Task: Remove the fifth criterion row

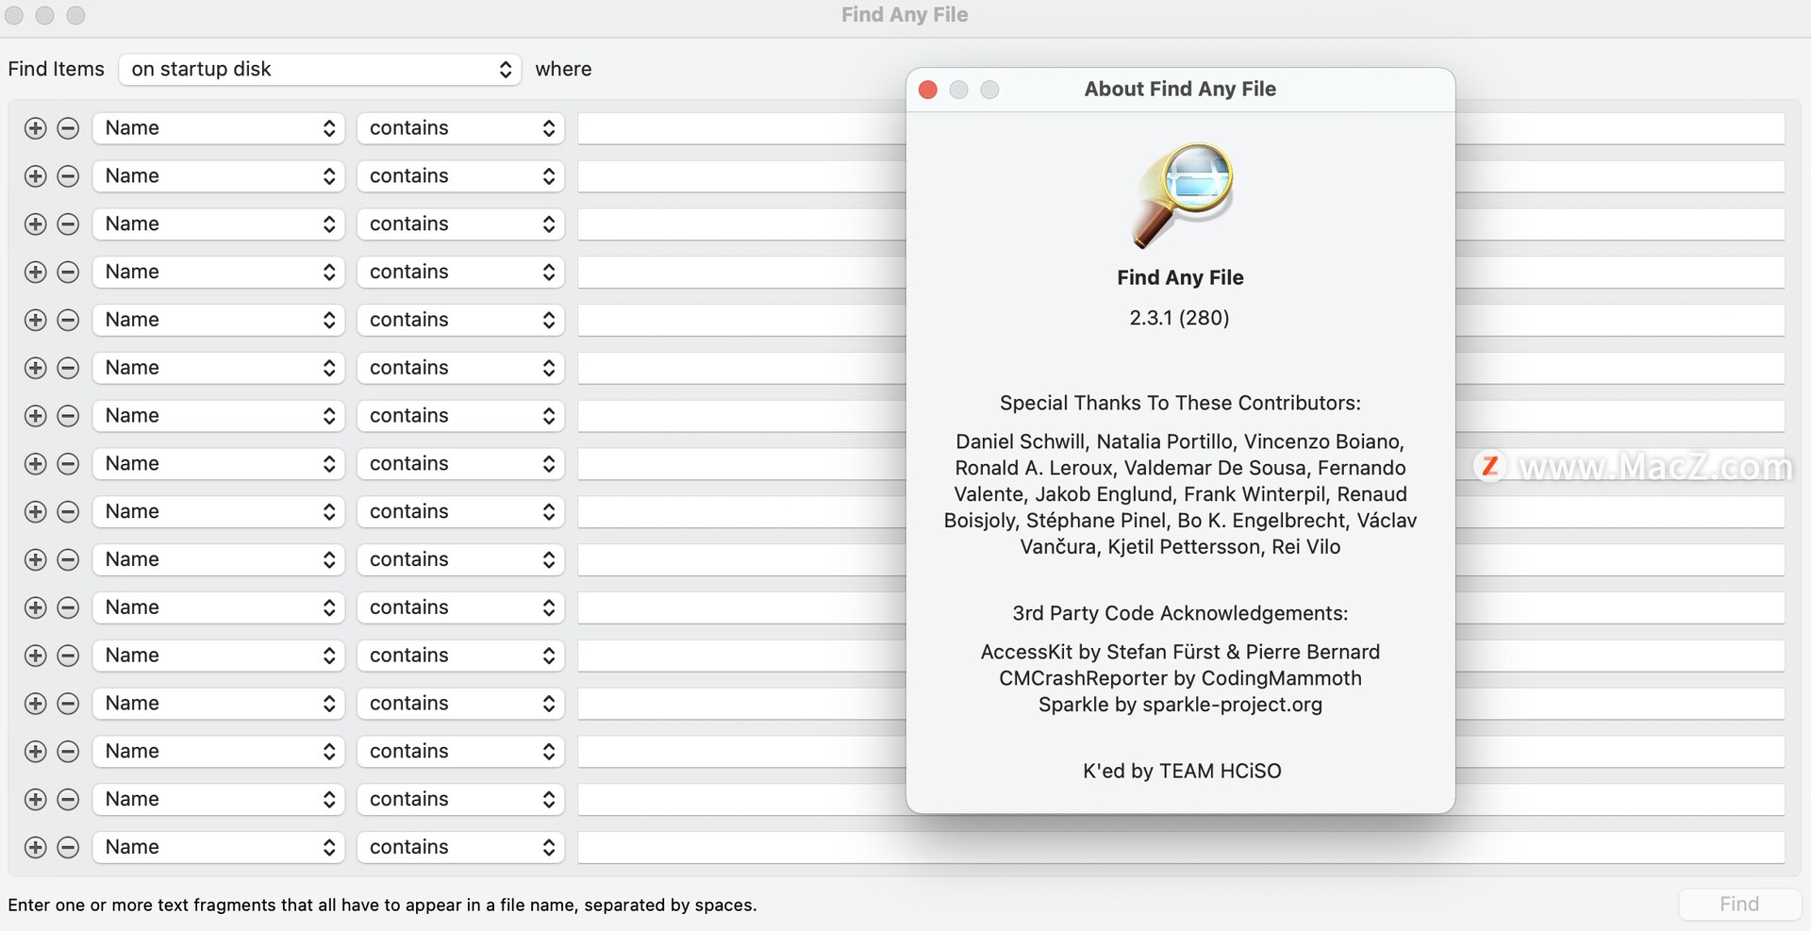Action: pos(68,320)
